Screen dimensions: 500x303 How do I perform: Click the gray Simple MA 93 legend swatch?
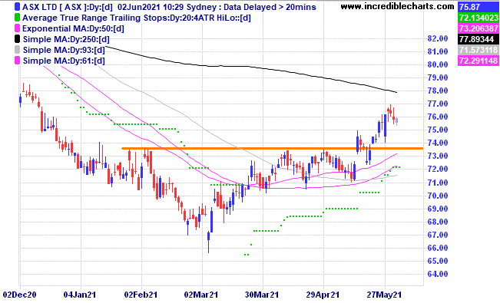point(17,50)
